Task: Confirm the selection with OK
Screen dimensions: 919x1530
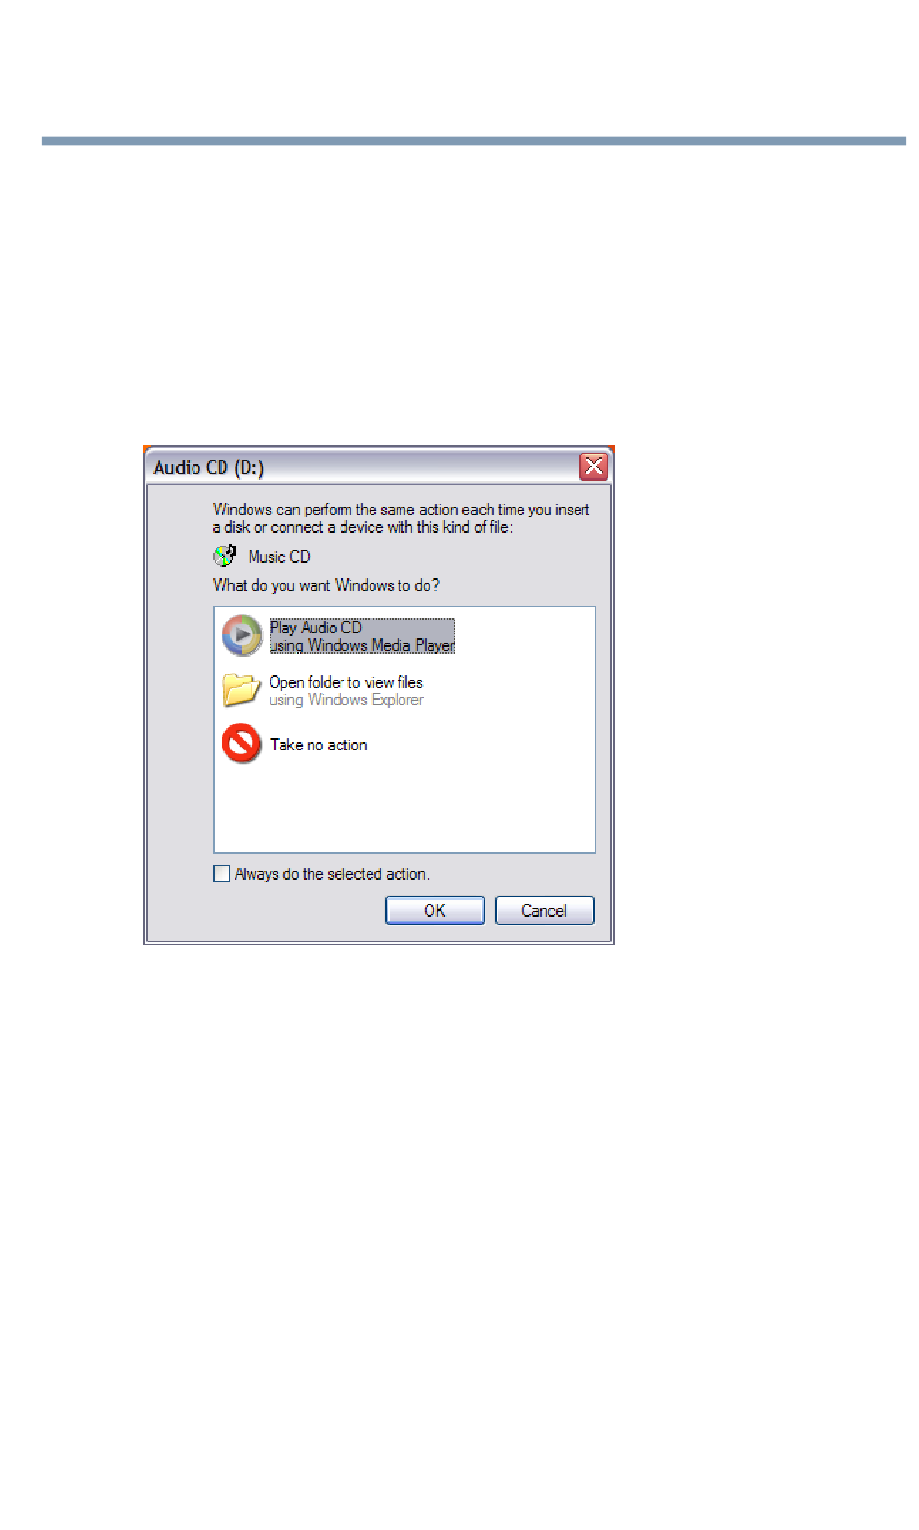Action: tap(434, 910)
